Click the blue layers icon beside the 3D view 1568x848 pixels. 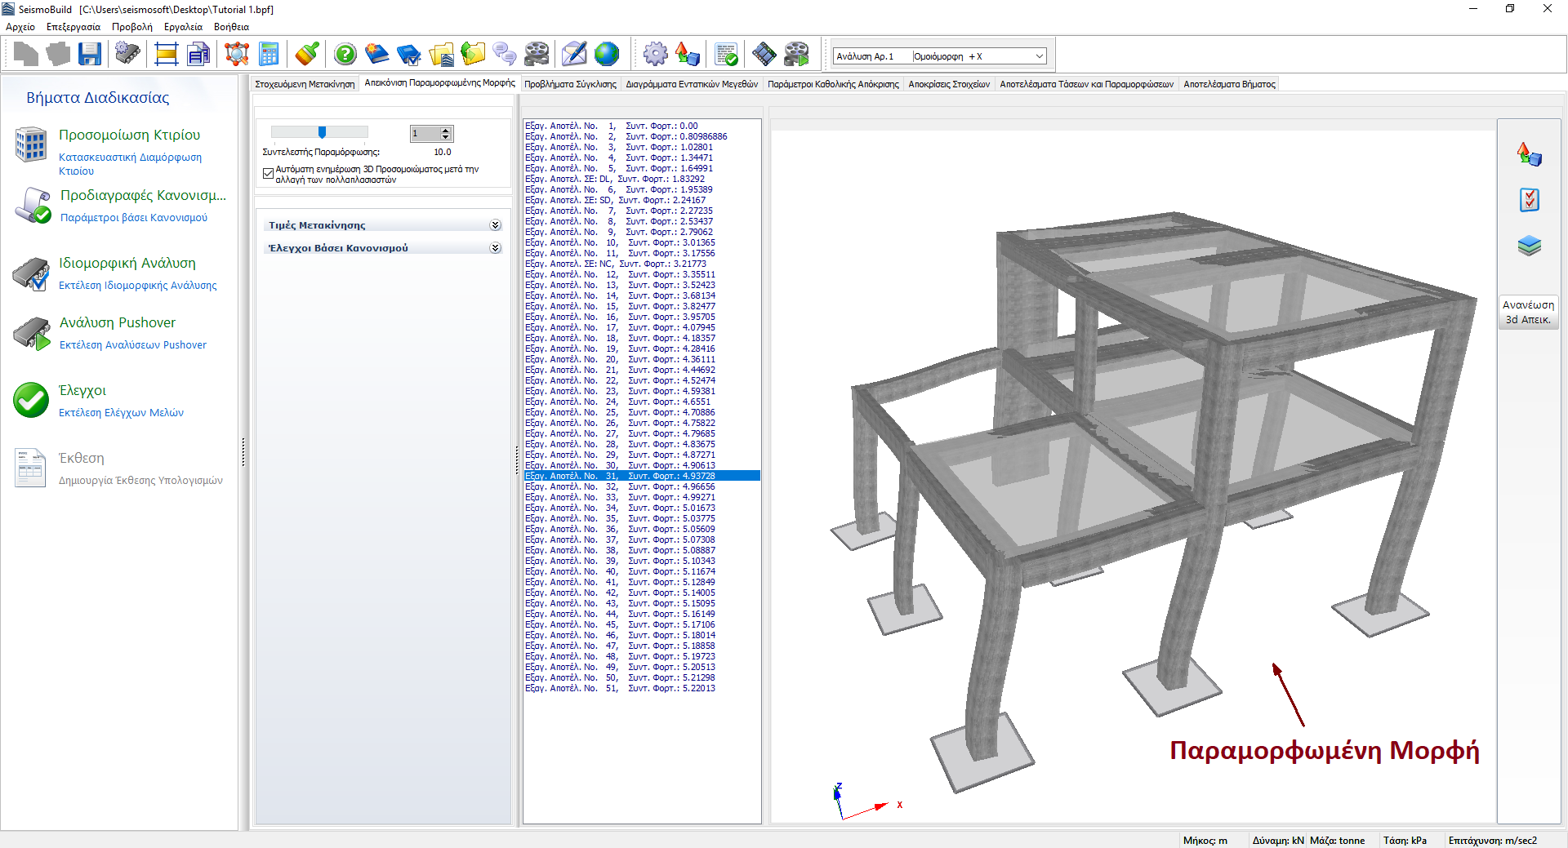[x=1529, y=246]
